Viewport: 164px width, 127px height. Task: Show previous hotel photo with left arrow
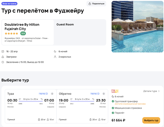115,27
